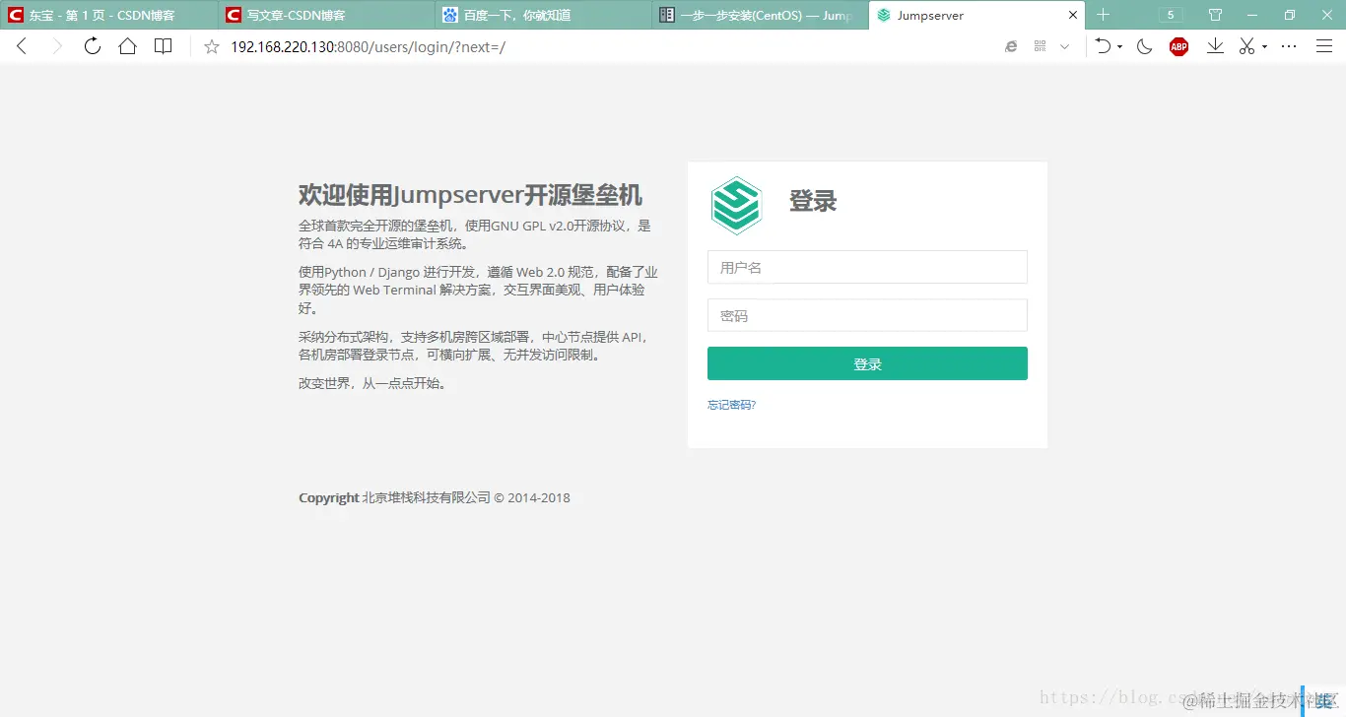This screenshot has height=717, width=1346.
Task: Show the page QR code
Action: 1040,46
